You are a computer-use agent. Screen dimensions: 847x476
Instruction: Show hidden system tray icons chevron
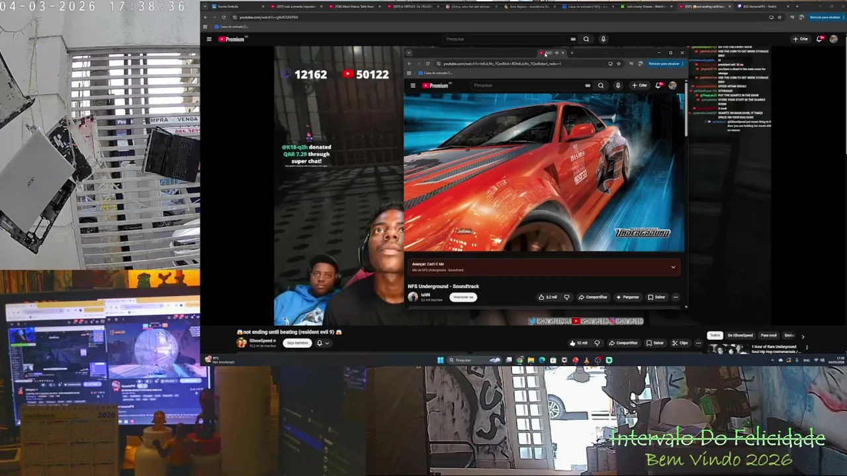[x=774, y=360]
